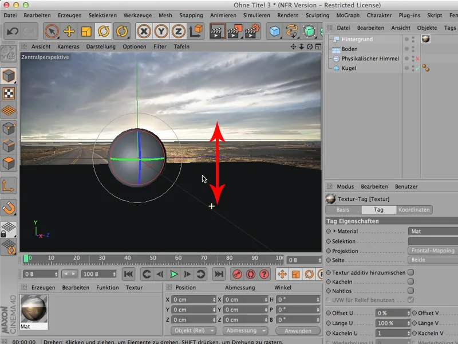Click the coordinate system cube icon
The height and width of the screenshot is (344, 458).
point(196,31)
